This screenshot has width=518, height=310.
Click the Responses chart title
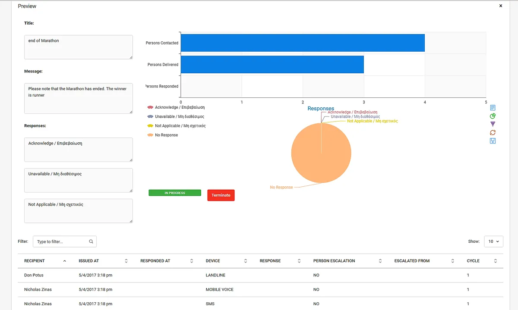tap(321, 109)
